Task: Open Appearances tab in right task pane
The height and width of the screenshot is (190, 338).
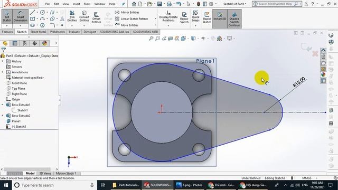Action: [323, 74]
